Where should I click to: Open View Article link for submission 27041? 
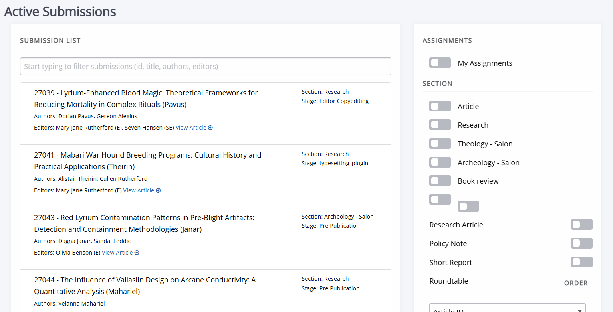[142, 190]
